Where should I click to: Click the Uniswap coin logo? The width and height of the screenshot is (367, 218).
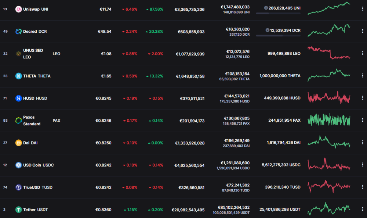(18, 9)
